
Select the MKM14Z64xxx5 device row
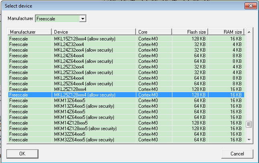pos(126,112)
